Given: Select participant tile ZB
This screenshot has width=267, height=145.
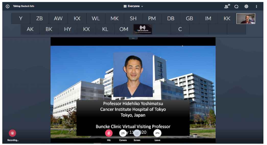Looking at the screenshot, I should tap(40, 19).
